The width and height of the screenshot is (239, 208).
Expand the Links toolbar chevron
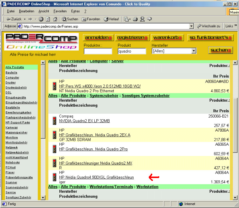coord(236,25)
